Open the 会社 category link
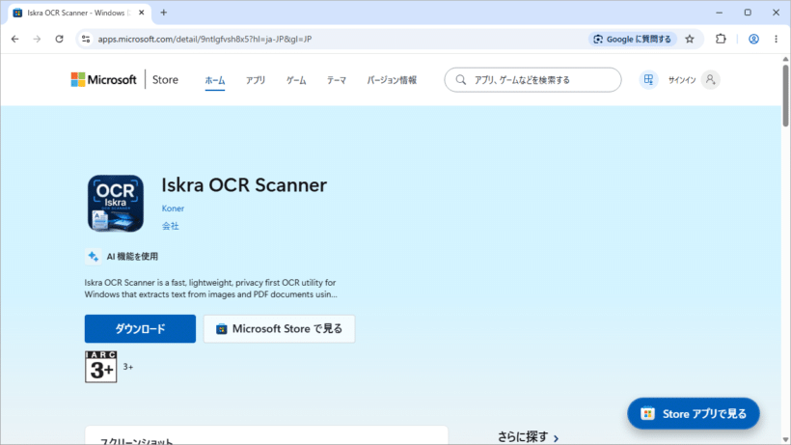 click(x=170, y=226)
